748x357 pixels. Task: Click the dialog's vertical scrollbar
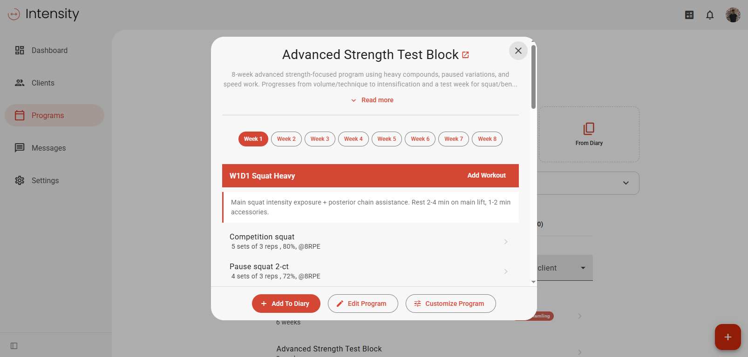point(533,77)
